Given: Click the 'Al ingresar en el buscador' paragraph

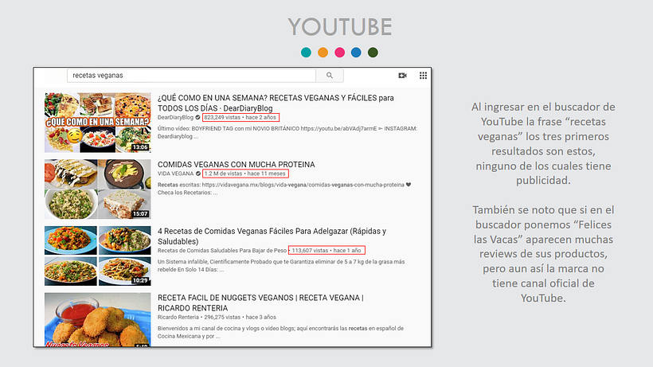Looking at the screenshot, I should click(x=543, y=143).
